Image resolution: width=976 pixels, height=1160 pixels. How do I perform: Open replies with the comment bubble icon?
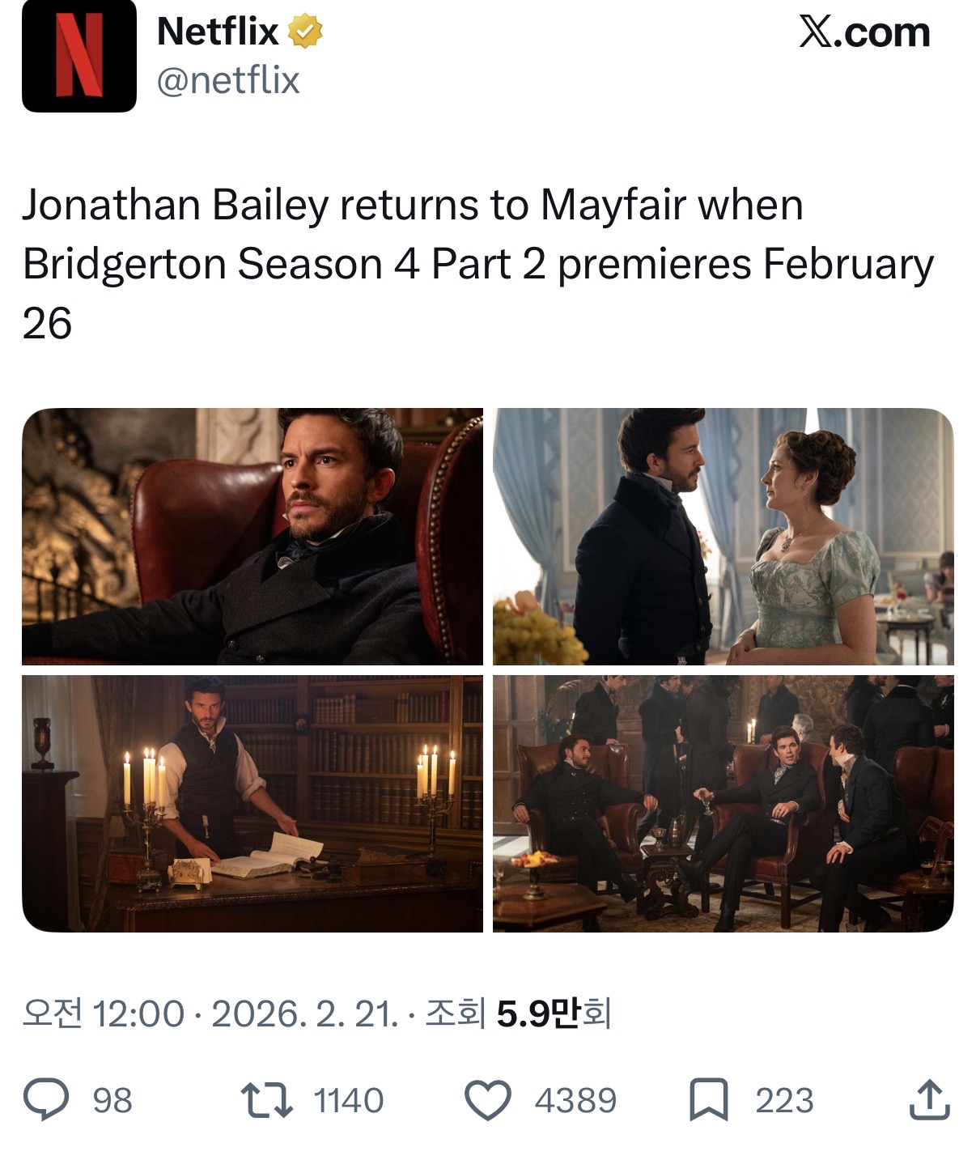coord(46,1099)
